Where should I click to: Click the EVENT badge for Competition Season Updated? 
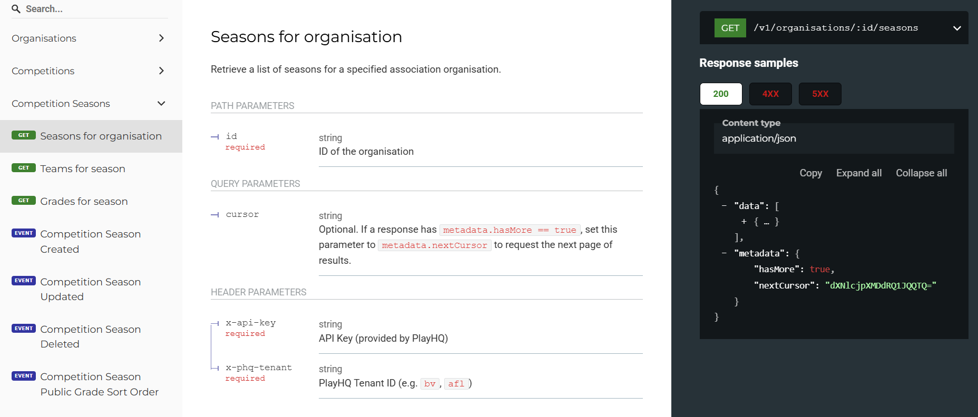24,281
